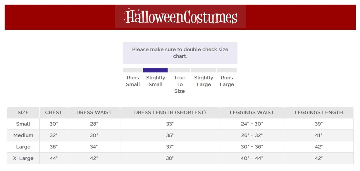Select the Large size row label
Viewport: 360px width, 171px height.
(23, 147)
